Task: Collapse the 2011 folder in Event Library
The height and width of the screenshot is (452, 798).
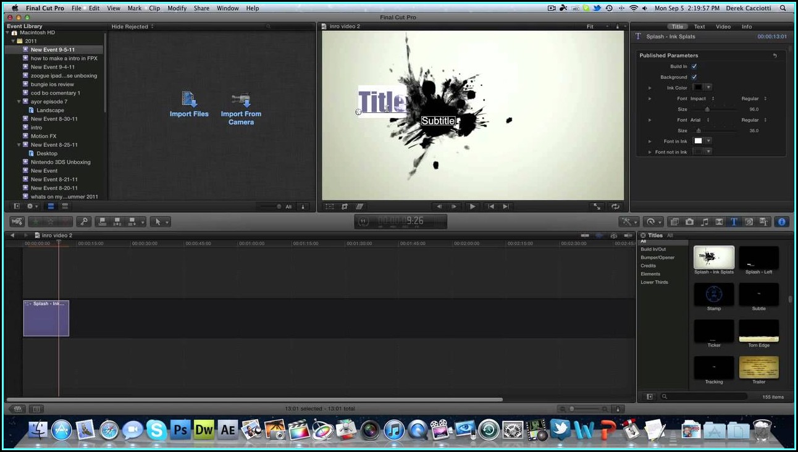Action: [x=13, y=41]
